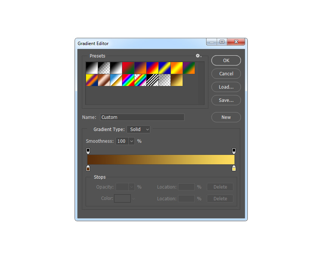
Task: Select the orange yellow orange gradient preset
Action: pos(177,68)
